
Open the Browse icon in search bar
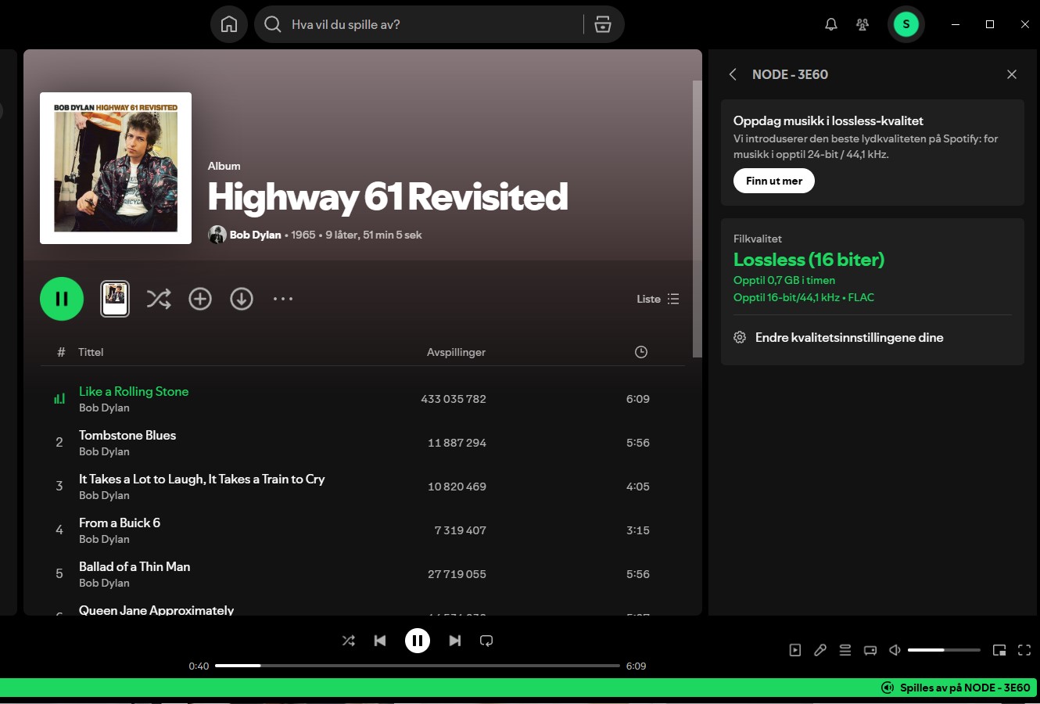point(603,24)
